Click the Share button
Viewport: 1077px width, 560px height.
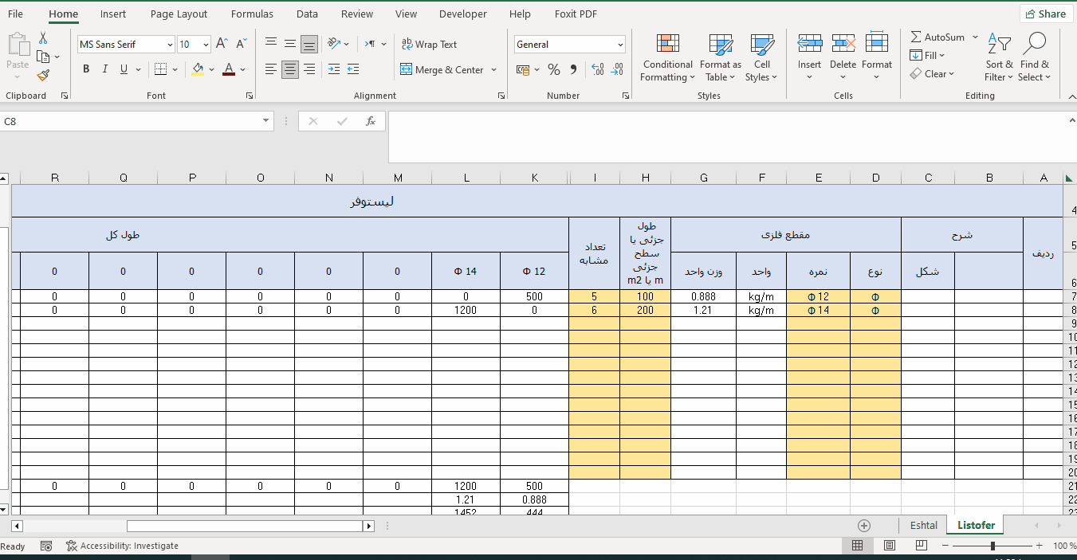pos(1045,14)
